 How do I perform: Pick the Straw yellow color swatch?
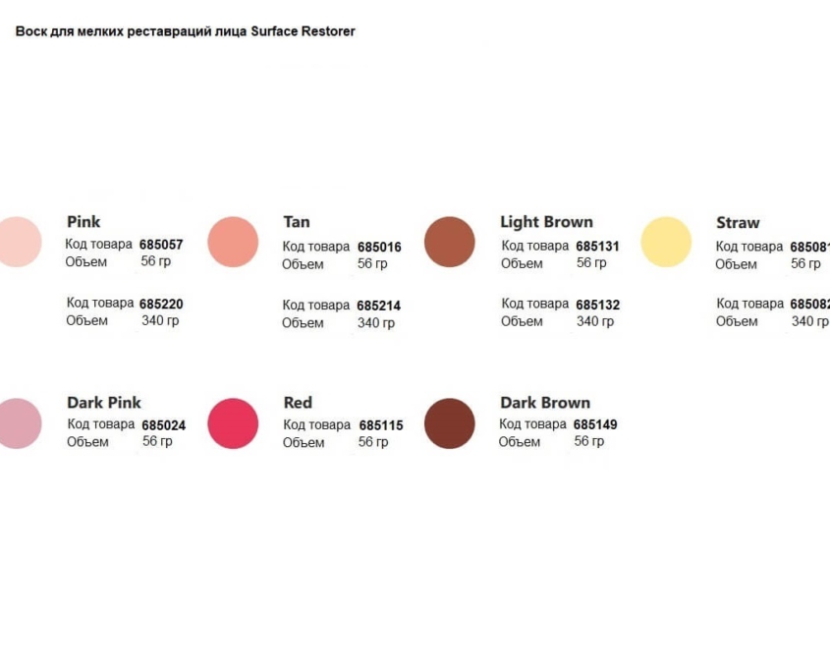[x=666, y=242]
